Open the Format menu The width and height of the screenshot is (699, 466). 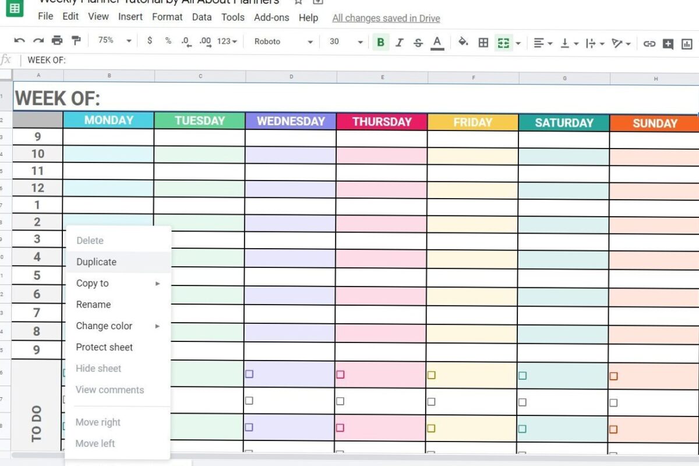167,17
